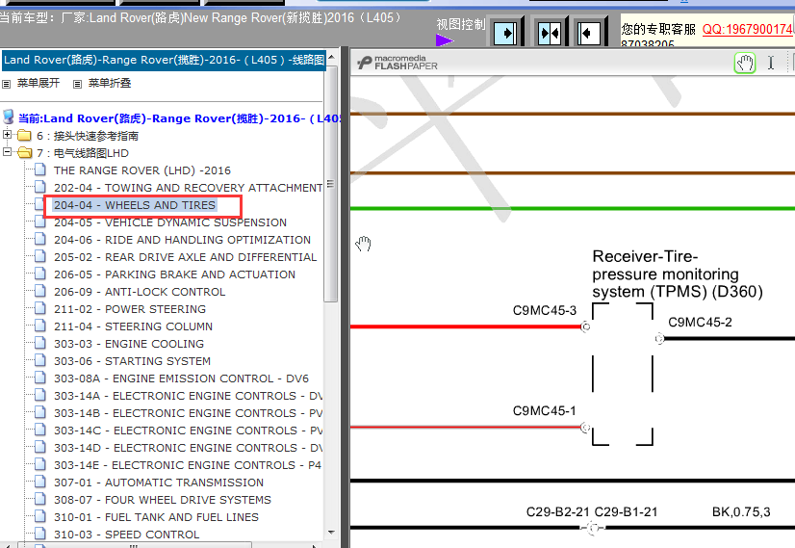Viewport: 795px width, 548px height.
Task: Click the view control right-arrow icon
Action: [505, 34]
